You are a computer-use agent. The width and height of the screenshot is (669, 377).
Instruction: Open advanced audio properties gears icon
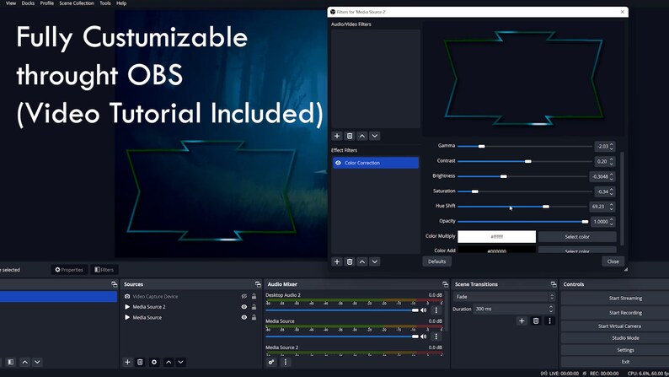point(271,362)
